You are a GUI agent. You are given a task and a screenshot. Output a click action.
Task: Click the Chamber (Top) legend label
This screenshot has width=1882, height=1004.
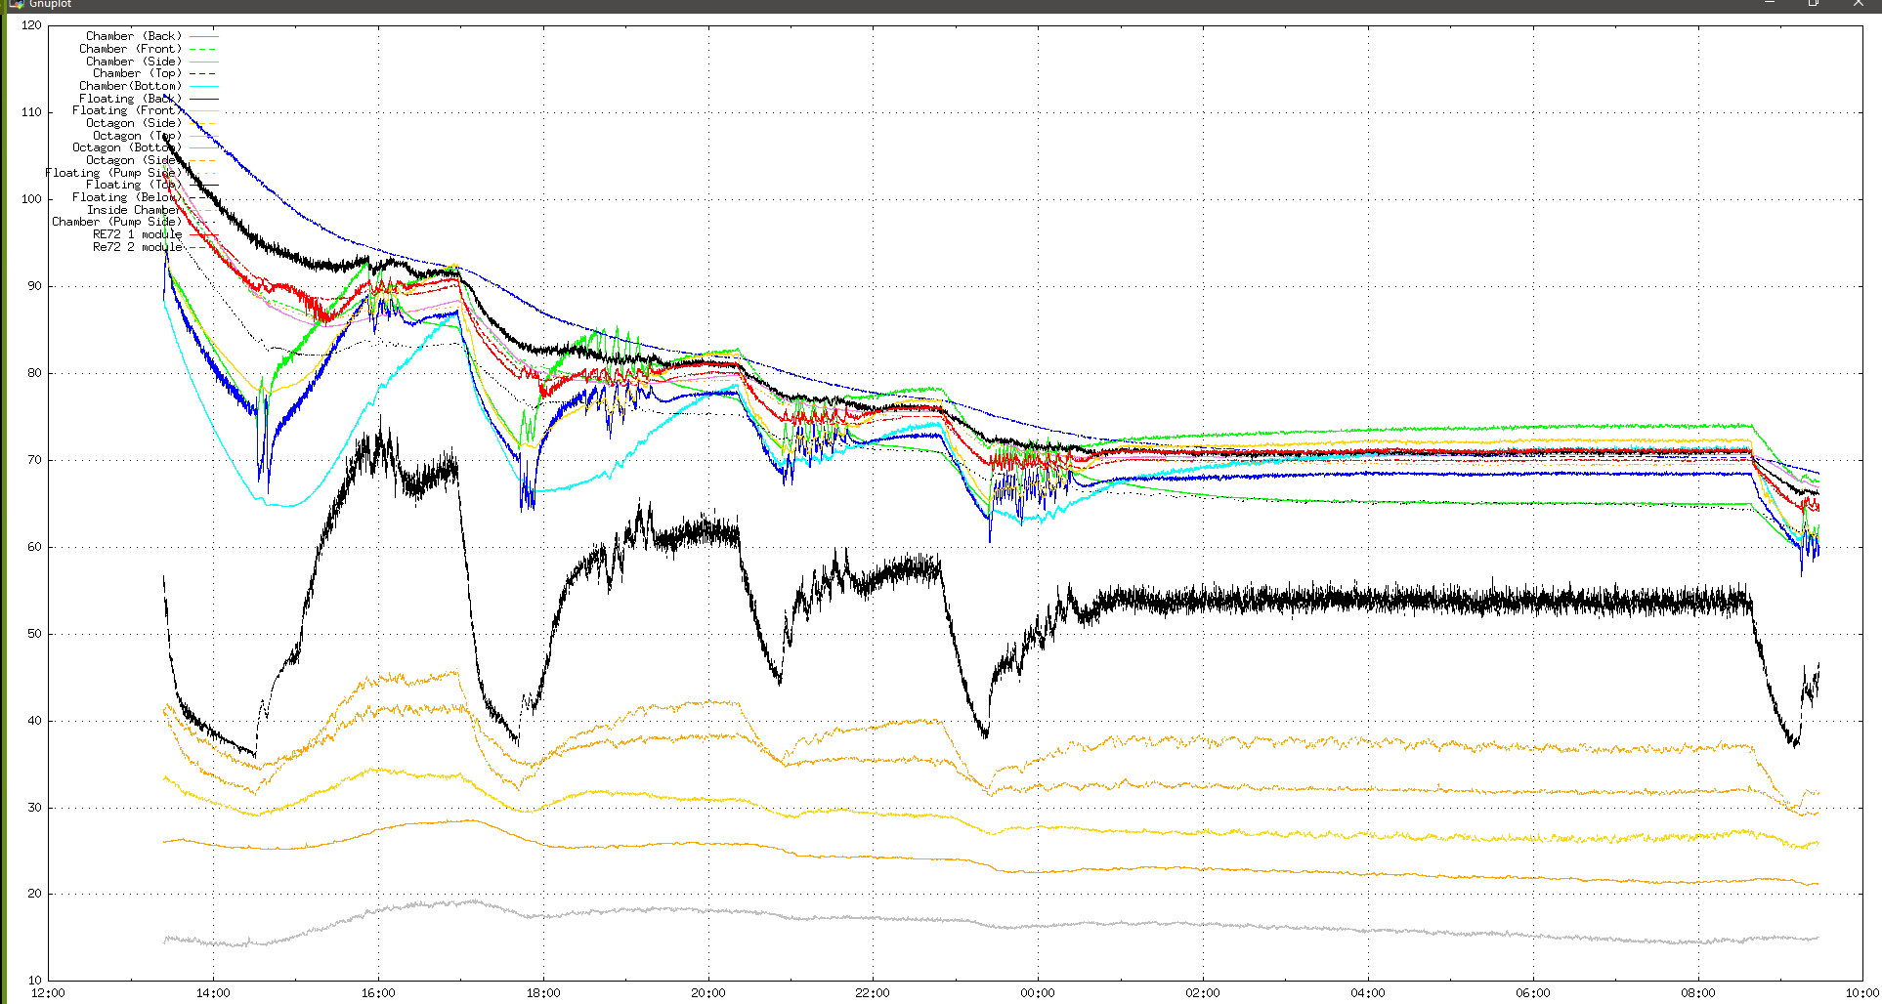(x=137, y=73)
